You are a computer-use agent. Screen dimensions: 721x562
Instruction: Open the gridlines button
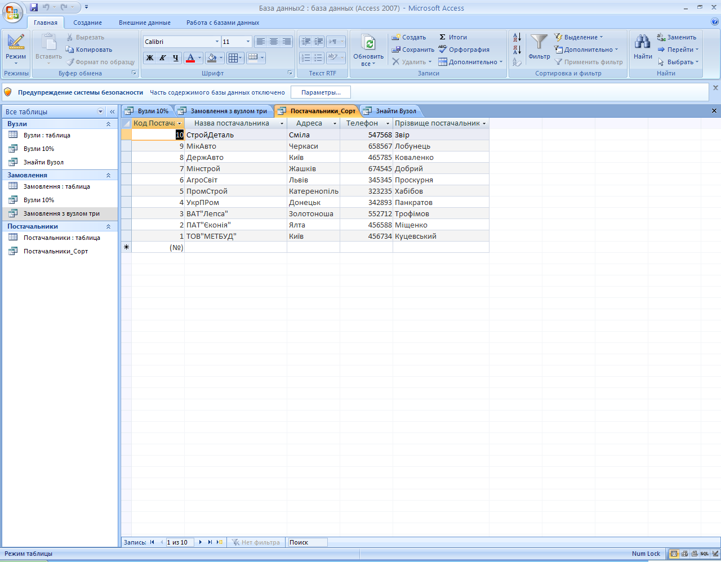235,57
